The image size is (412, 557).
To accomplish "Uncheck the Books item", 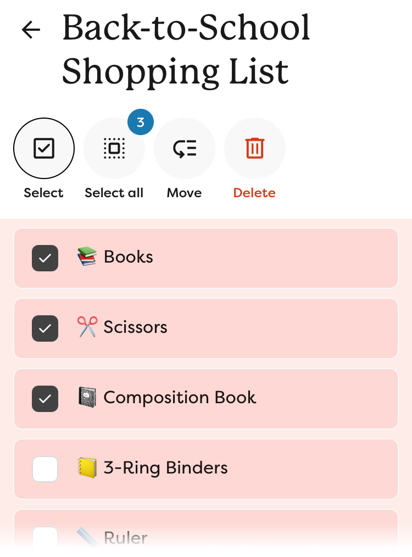I will 45,258.
